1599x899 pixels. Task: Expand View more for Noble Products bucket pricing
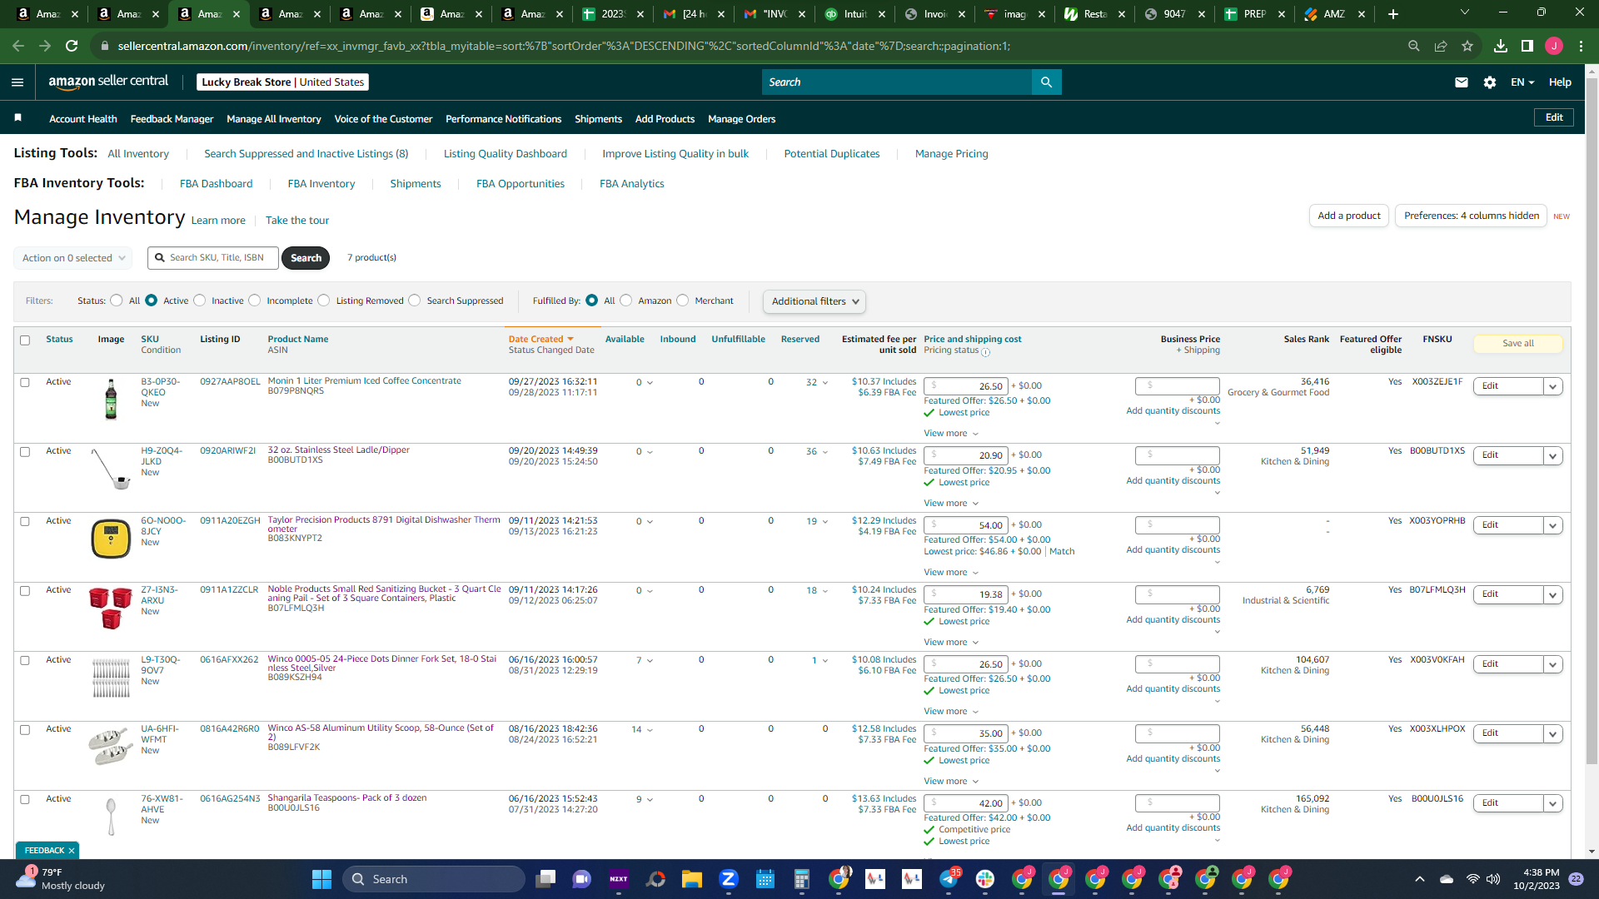tap(951, 643)
